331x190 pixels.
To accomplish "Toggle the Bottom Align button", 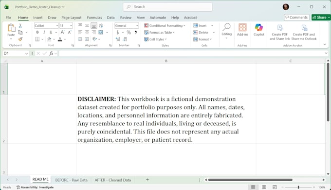I will (x=94, y=25).
